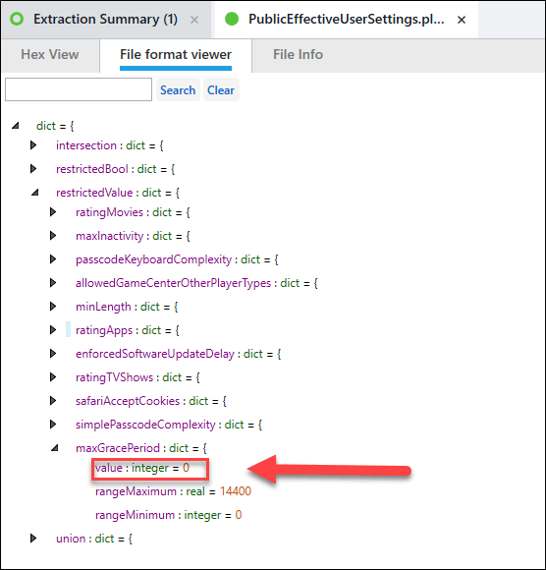Expand the intersection dict node
Image resolution: width=546 pixels, height=570 pixels.
(33, 145)
